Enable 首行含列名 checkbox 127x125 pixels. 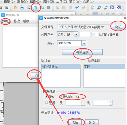[101, 34]
